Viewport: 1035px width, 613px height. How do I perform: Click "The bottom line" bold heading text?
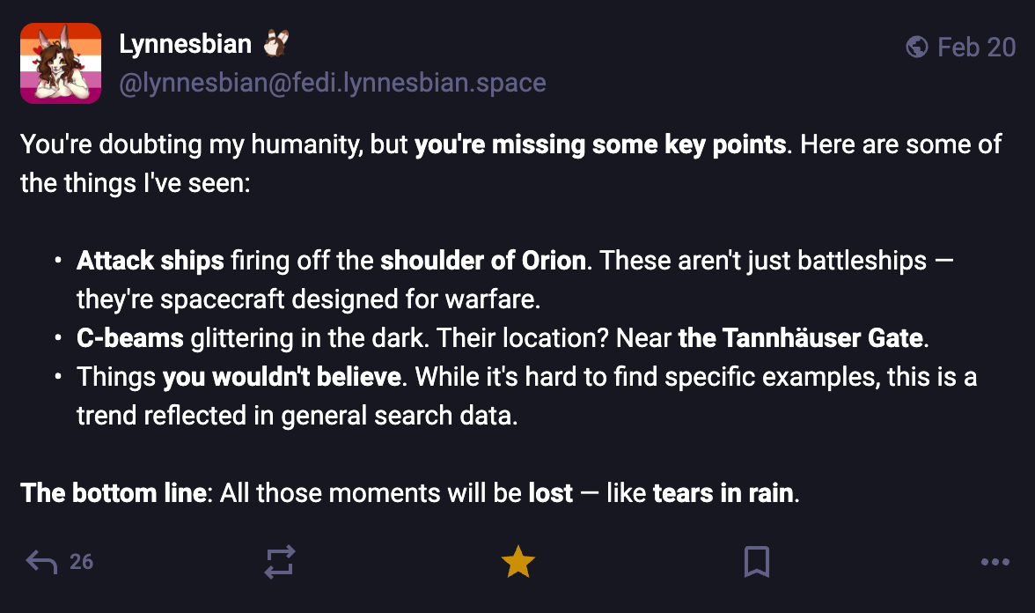114,492
